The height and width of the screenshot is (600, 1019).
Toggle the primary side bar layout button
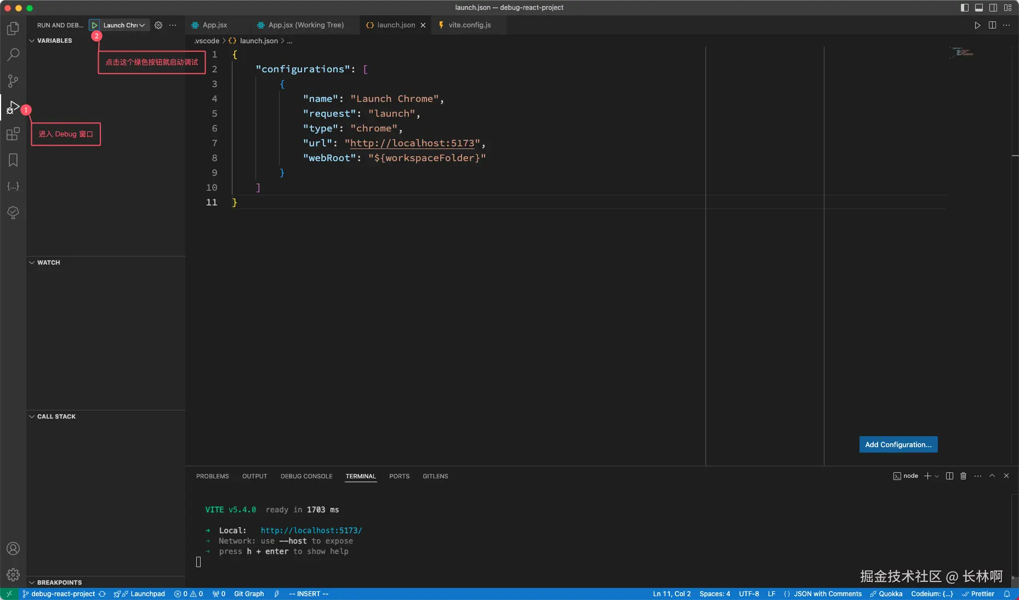click(965, 8)
